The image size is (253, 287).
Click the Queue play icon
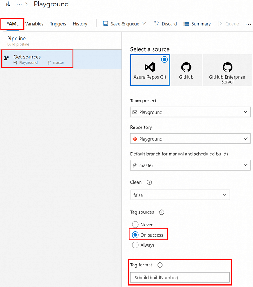pos(220,23)
